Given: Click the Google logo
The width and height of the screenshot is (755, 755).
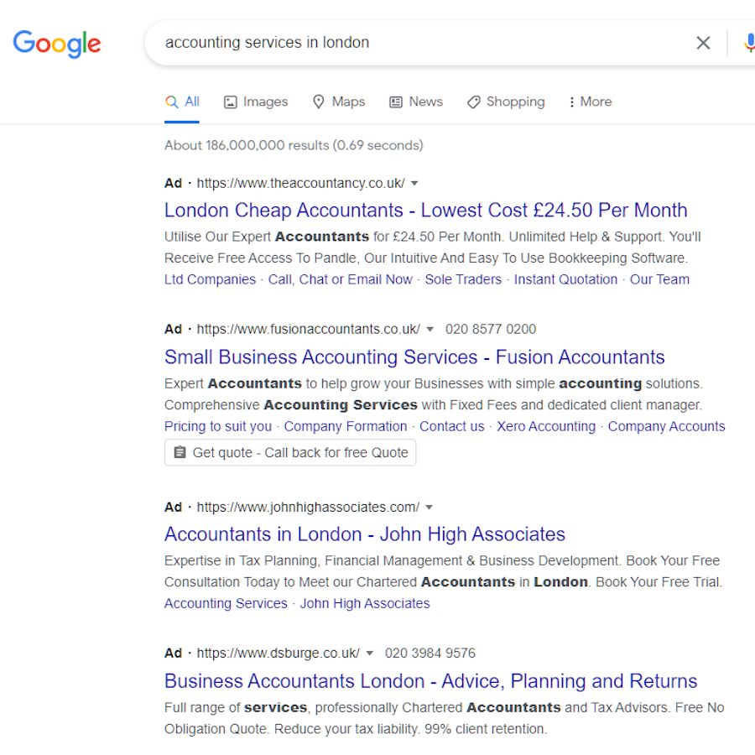Looking at the screenshot, I should click(57, 43).
